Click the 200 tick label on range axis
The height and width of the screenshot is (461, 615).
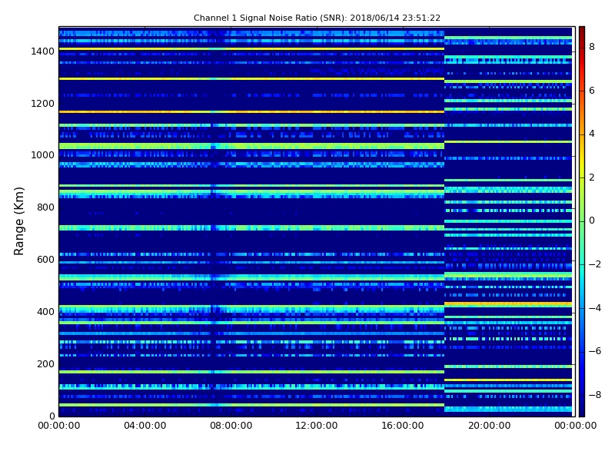[x=45, y=363]
